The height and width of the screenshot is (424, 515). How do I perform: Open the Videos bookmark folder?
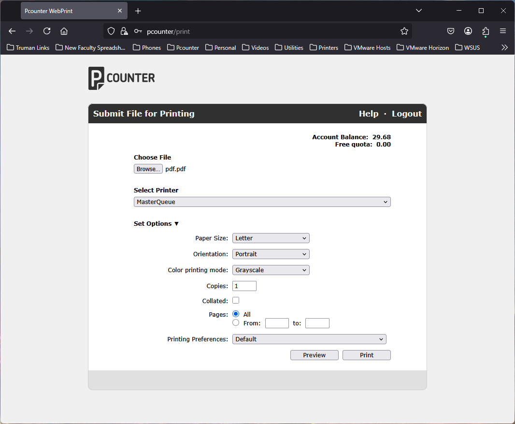coord(256,48)
